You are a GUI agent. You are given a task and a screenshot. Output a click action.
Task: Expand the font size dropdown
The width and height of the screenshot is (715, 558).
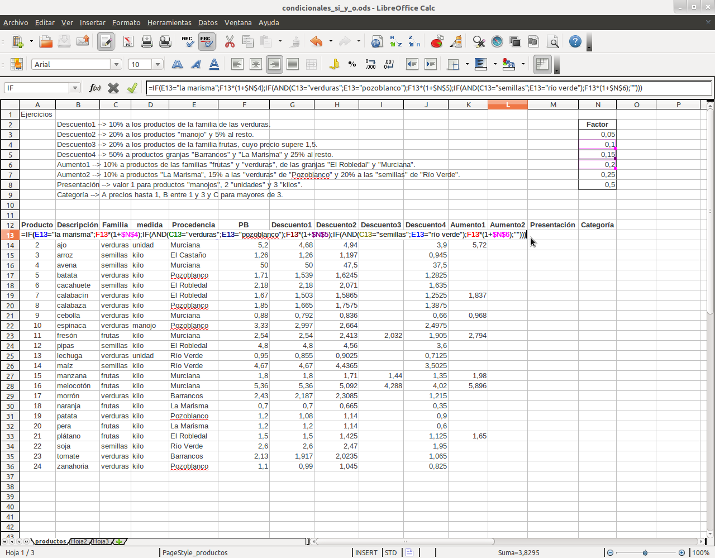[158, 64]
